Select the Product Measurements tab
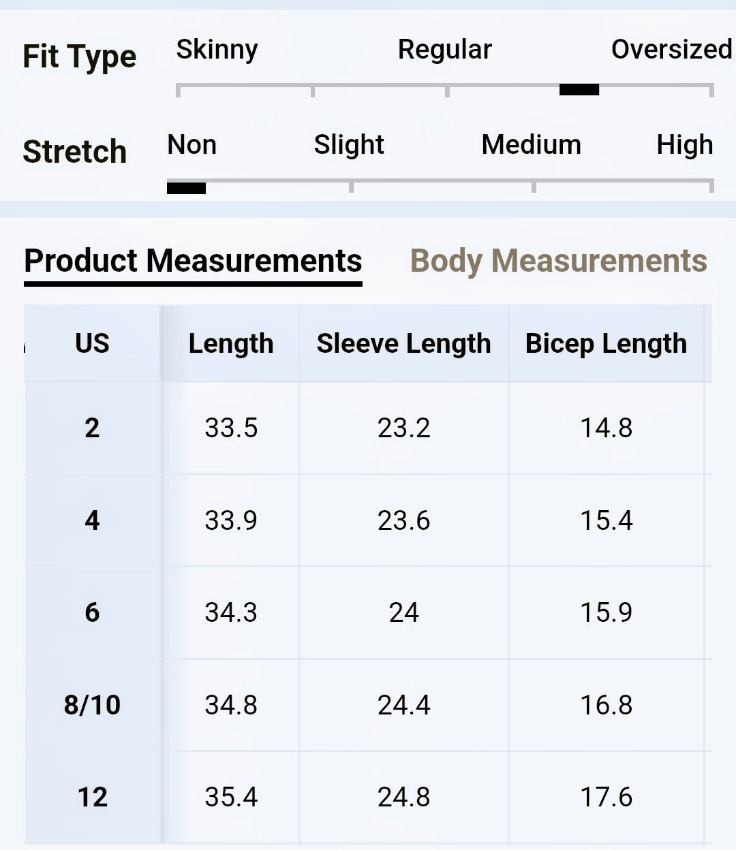The height and width of the screenshot is (850, 736). tap(193, 261)
